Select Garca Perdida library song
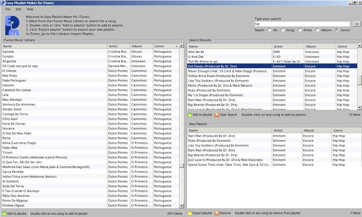 [90, 172]
